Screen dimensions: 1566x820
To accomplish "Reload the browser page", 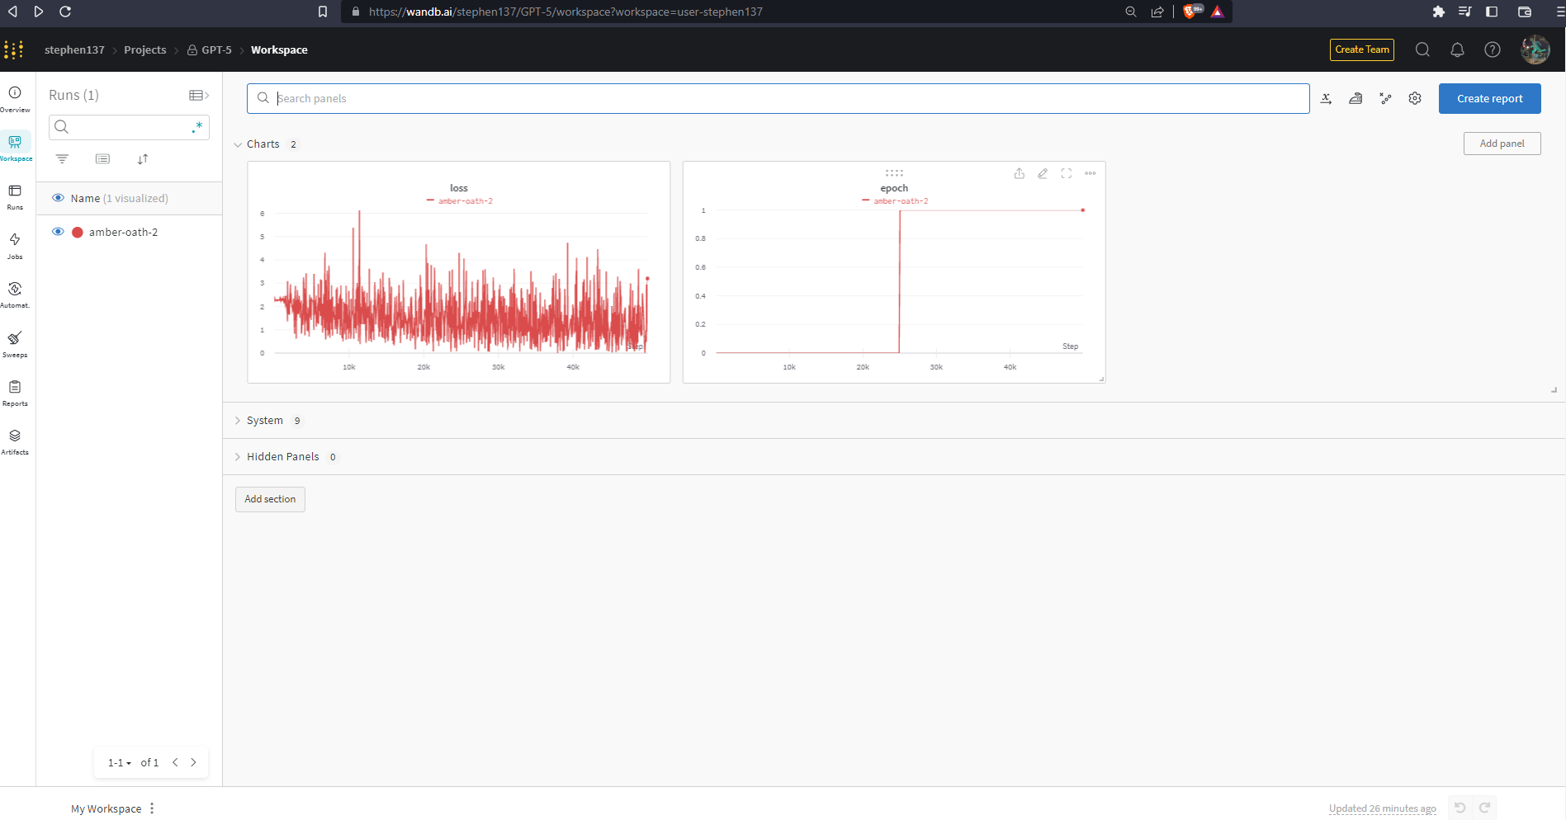I will click(65, 12).
